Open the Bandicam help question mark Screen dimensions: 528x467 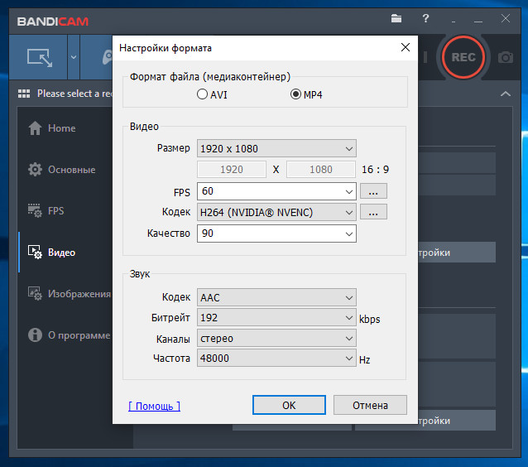[x=425, y=18]
